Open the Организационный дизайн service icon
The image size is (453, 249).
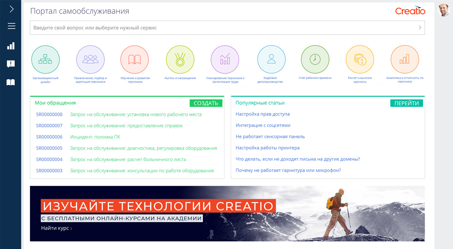46,59
